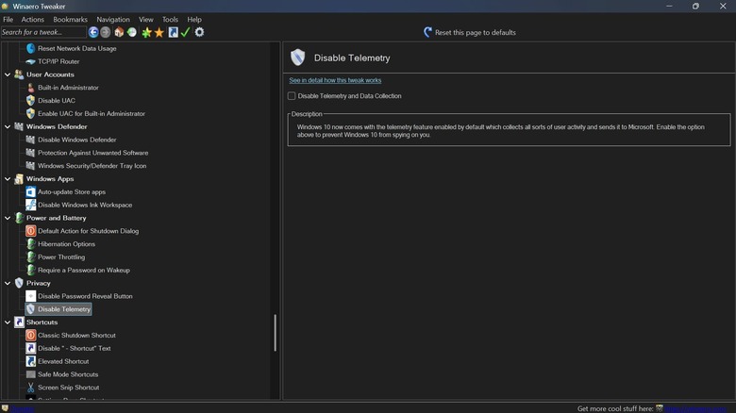
Task: Click the Screen Snip Shortcut scissors icon
Action: coord(30,388)
